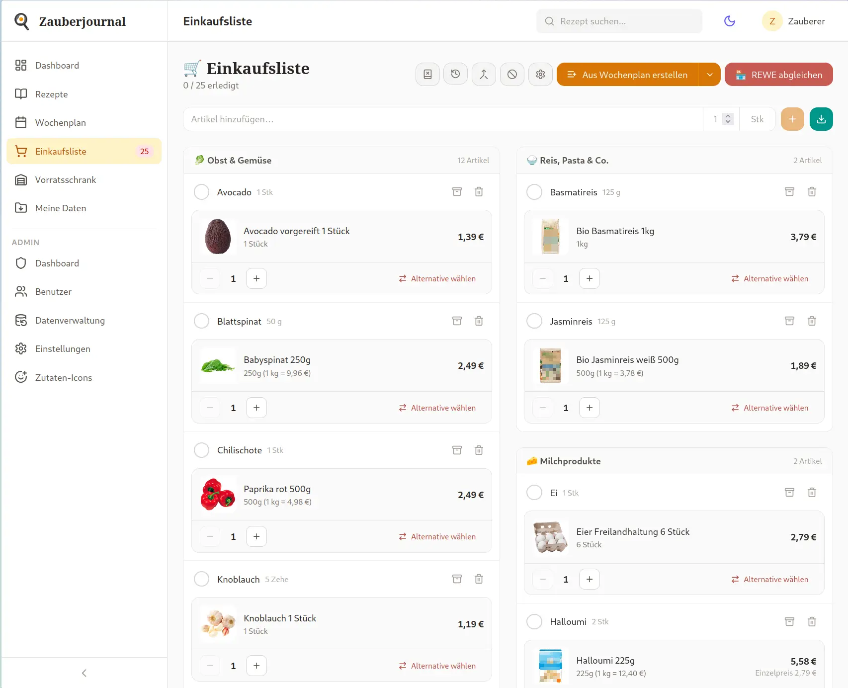Image resolution: width=848 pixels, height=688 pixels.
Task: Check off the Ei item under Milchprodukte
Action: click(534, 492)
